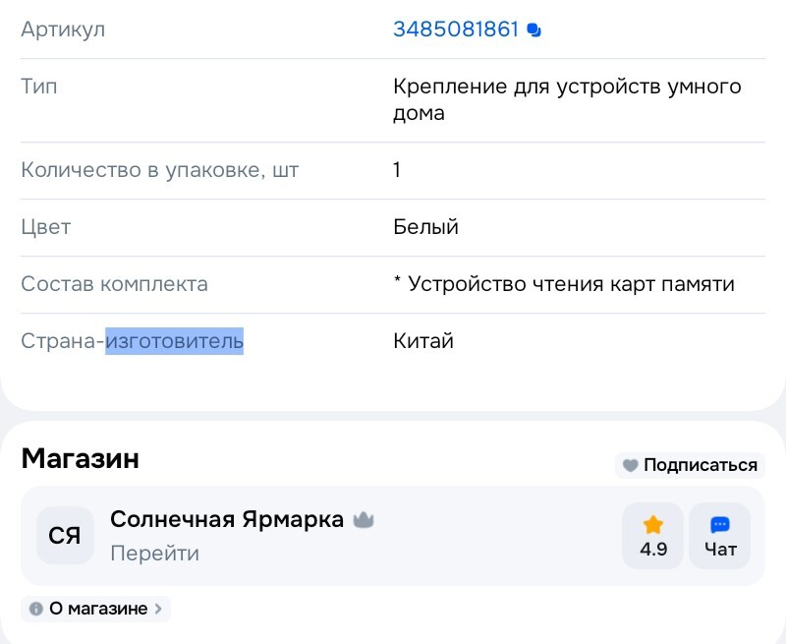The width and height of the screenshot is (786, 644).
Task: Open article link 3485081861
Action: tap(457, 29)
